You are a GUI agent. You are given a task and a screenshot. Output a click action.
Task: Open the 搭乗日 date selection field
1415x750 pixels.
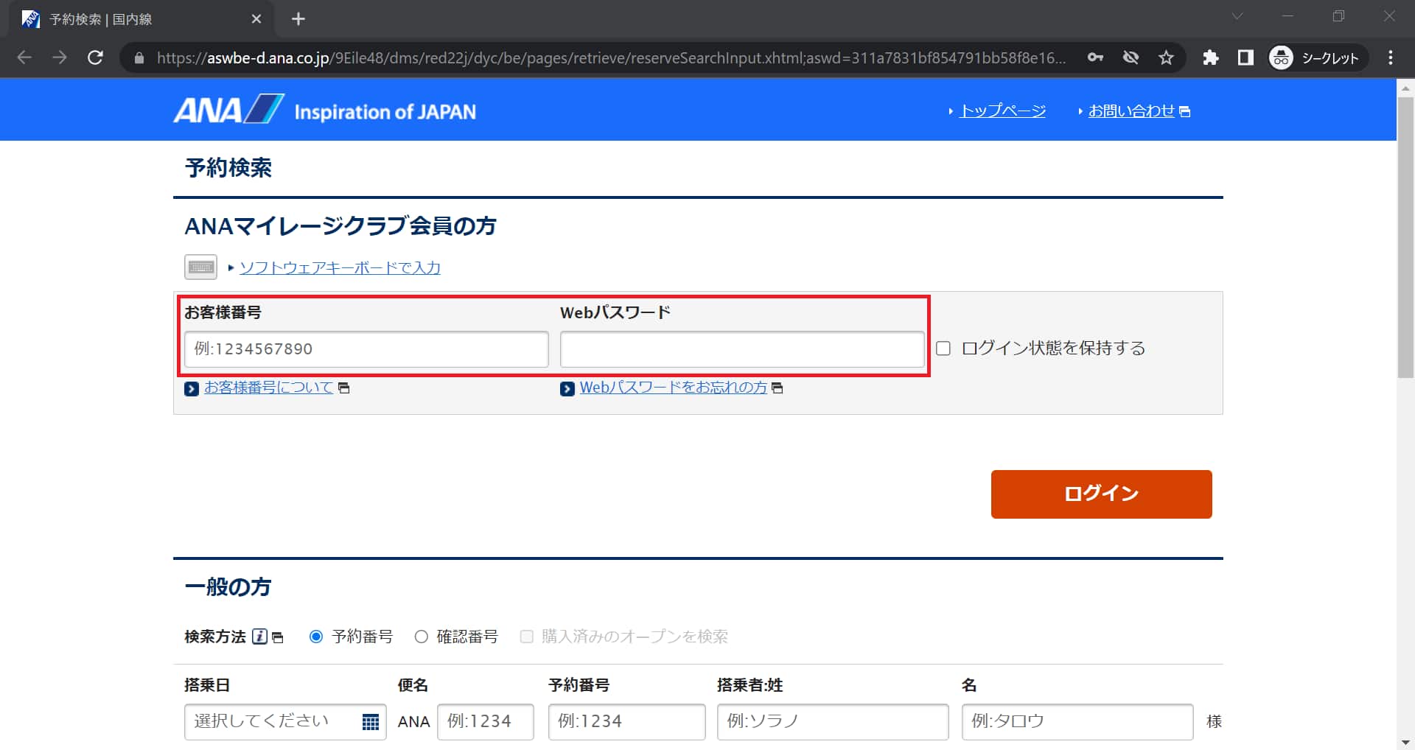[273, 722]
